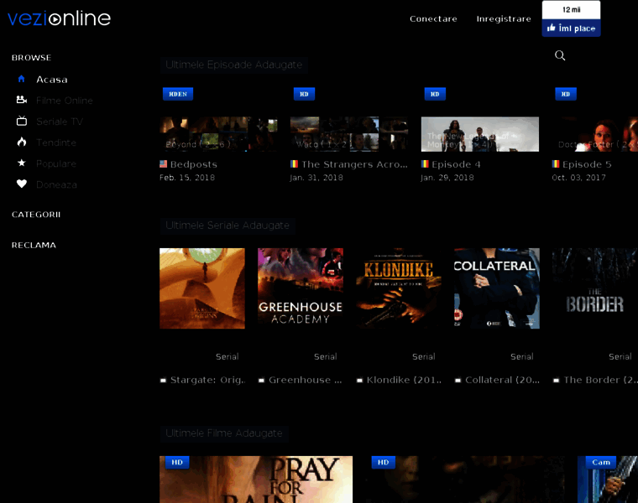Open the search magnifier icon
Viewport: 638px width, 503px height.
[560, 55]
